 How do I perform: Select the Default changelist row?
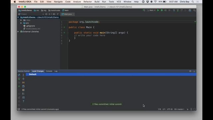click(111, 74)
